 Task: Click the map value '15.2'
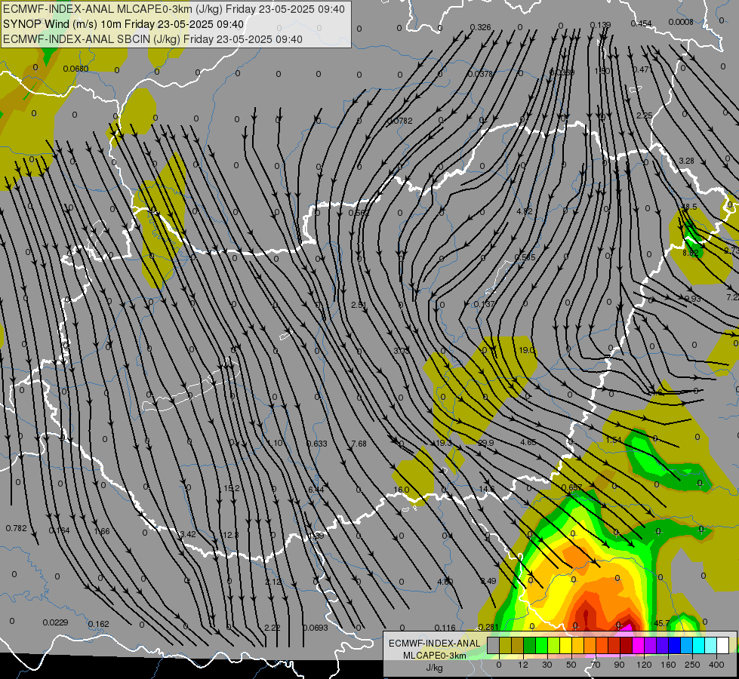click(x=232, y=488)
